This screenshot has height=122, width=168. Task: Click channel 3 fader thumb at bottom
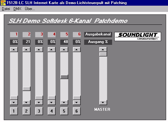coord(39,98)
